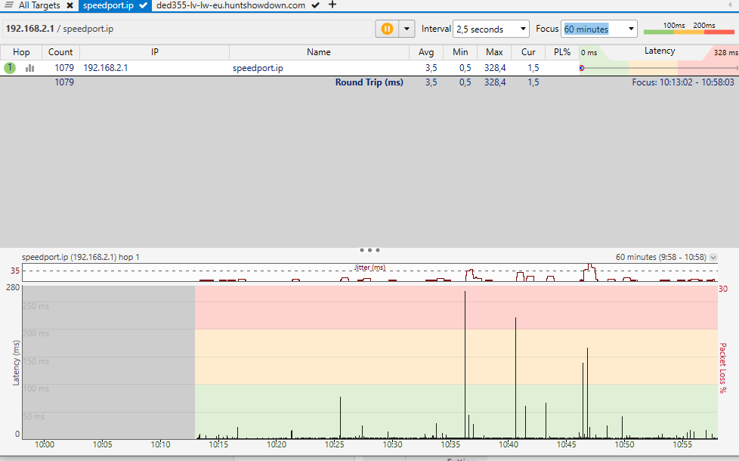Click the Round Trip (ms) summary label
This screenshot has width=739, height=461.
point(369,82)
